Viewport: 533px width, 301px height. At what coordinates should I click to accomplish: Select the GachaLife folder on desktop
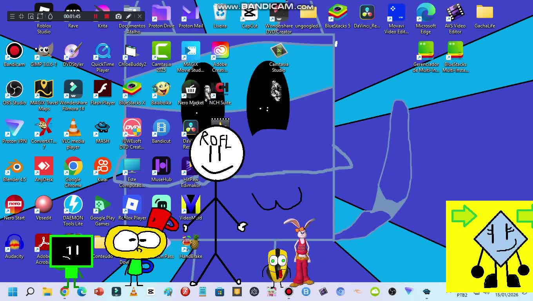(484, 16)
